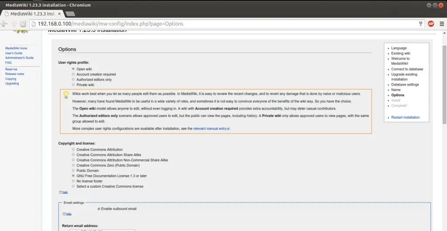Screen dimensions: 447x231
Task: Click Welcome to MediaWiki! step
Action: tap(400, 61)
